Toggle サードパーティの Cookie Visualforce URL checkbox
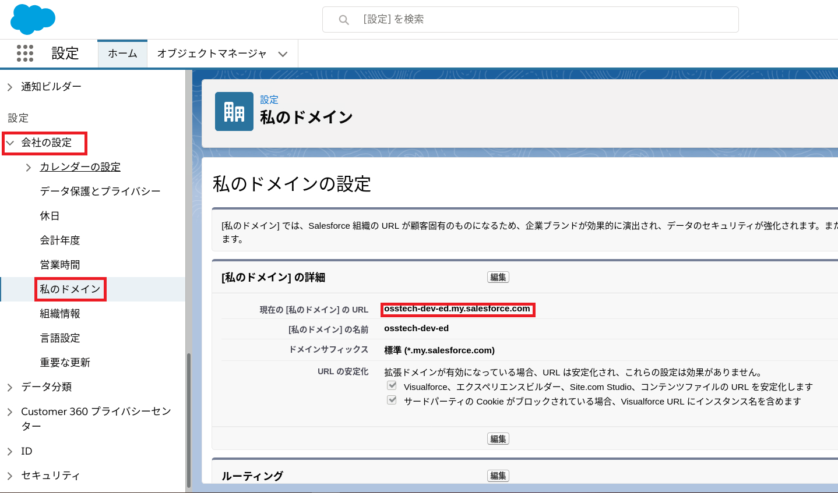 click(x=392, y=400)
